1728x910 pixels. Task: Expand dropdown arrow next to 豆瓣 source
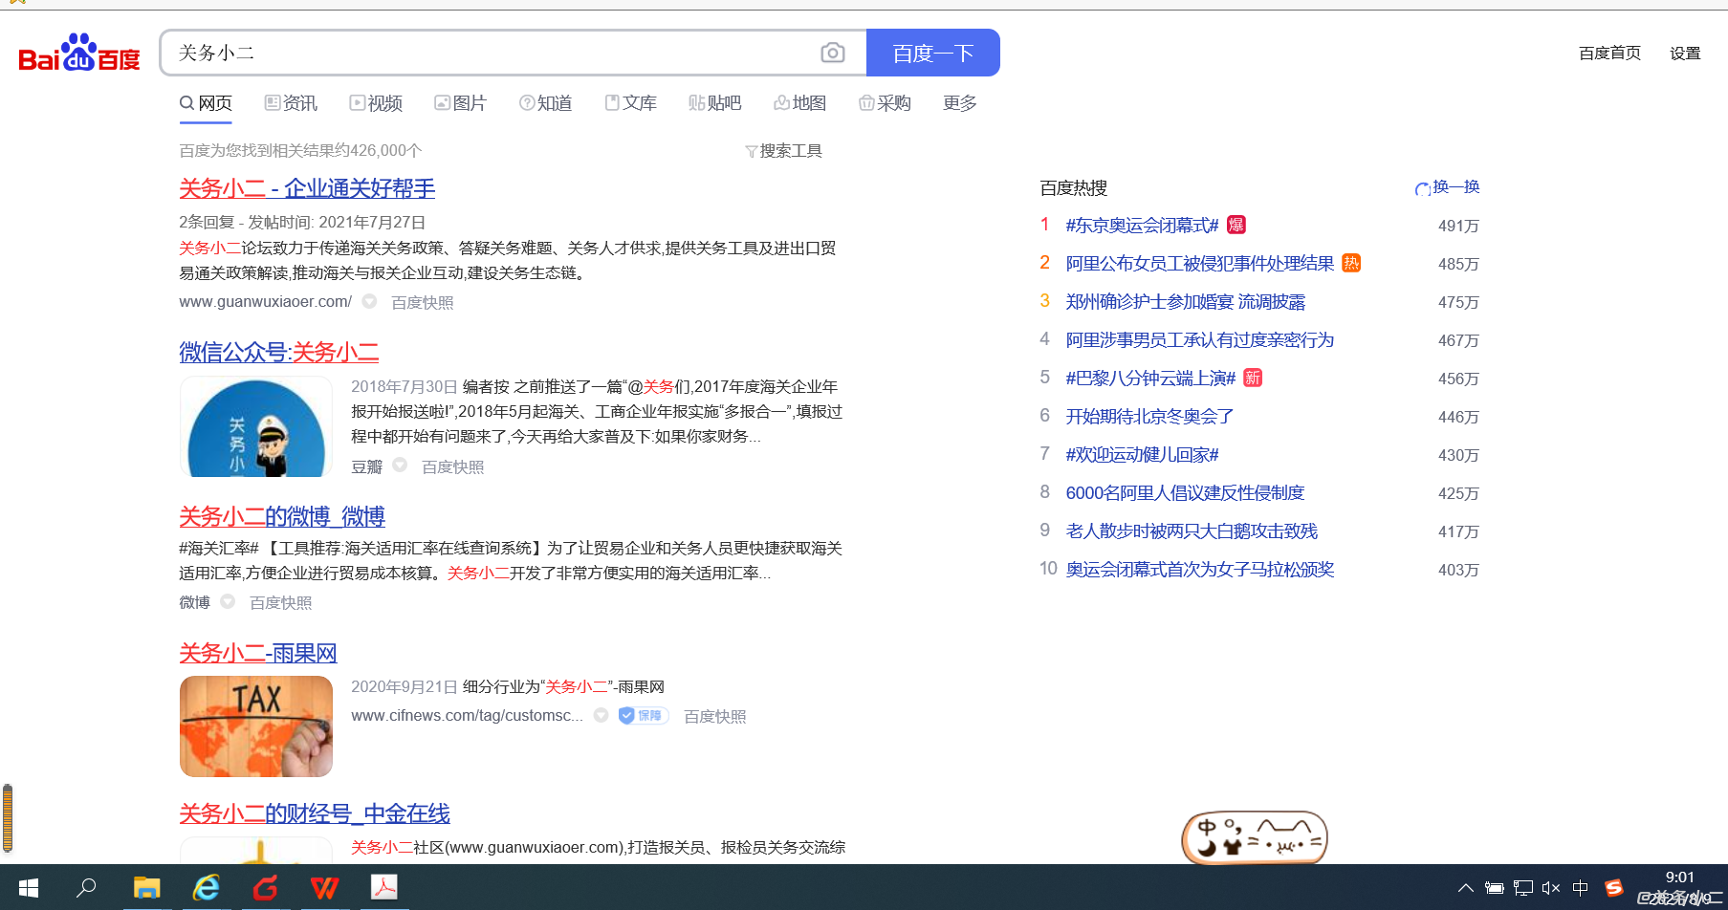400,466
